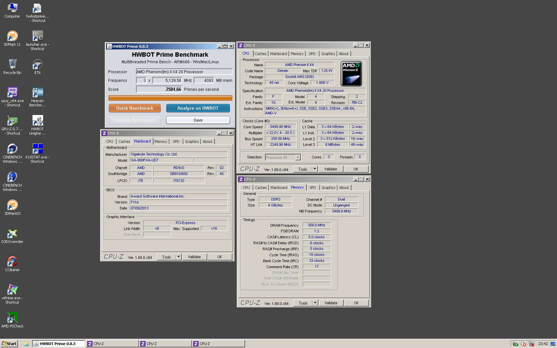The width and height of the screenshot is (557, 348).
Task: Launch Heaven Benchmark desktop icon
Action: point(37,97)
